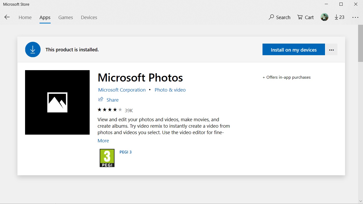Click the Microsoft Photos app logo thumbnail
This screenshot has height=204, width=363.
click(x=57, y=102)
